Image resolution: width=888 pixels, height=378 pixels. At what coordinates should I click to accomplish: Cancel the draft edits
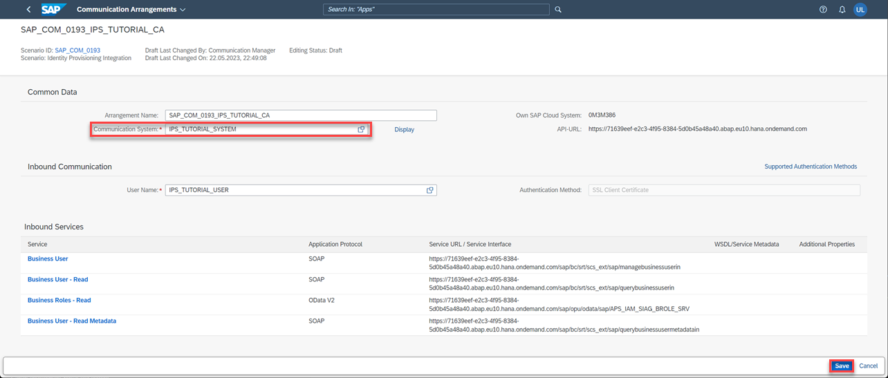[869, 366]
